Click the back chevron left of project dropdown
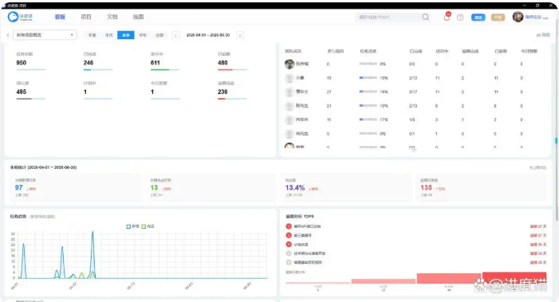559x302 pixels. pyautogui.click(x=8, y=35)
